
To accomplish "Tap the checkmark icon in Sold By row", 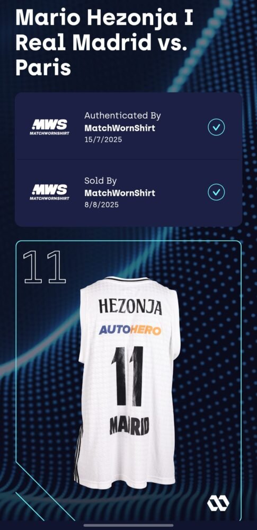I will 216,193.
